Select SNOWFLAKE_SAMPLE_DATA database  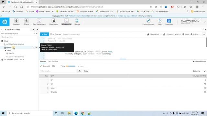pos(14,60)
